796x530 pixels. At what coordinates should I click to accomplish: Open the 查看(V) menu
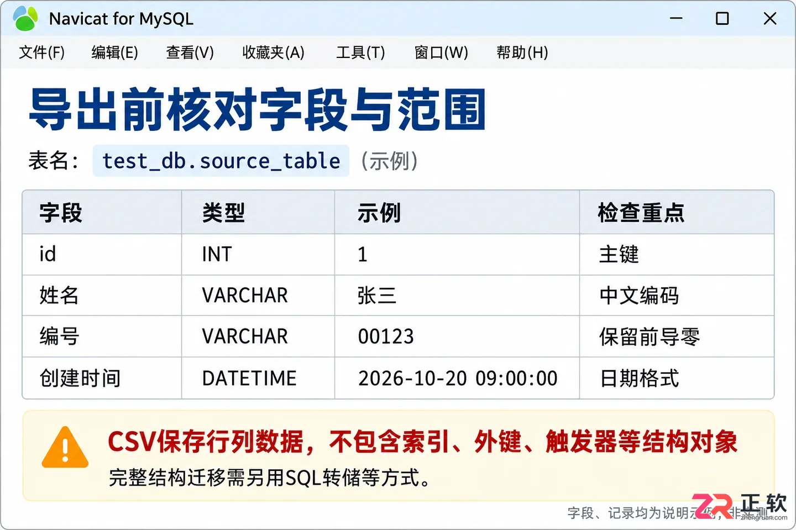190,52
